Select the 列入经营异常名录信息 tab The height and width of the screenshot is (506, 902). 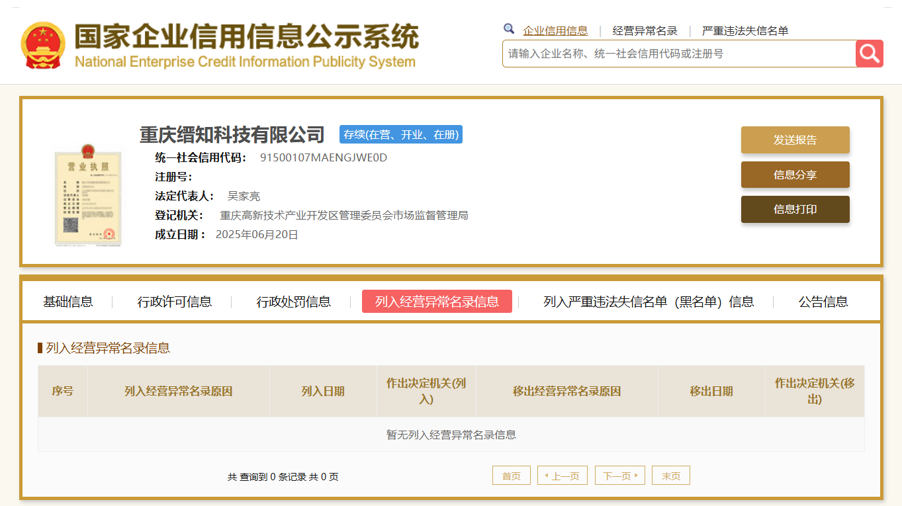coord(437,302)
